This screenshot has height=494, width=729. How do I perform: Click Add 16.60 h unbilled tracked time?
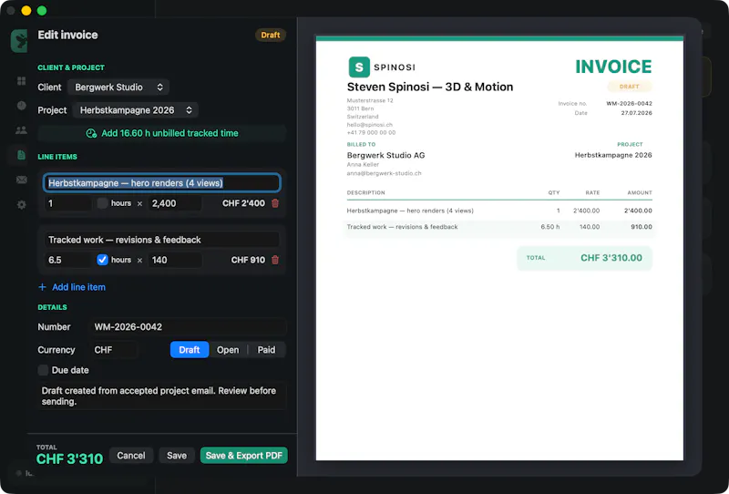pos(162,133)
